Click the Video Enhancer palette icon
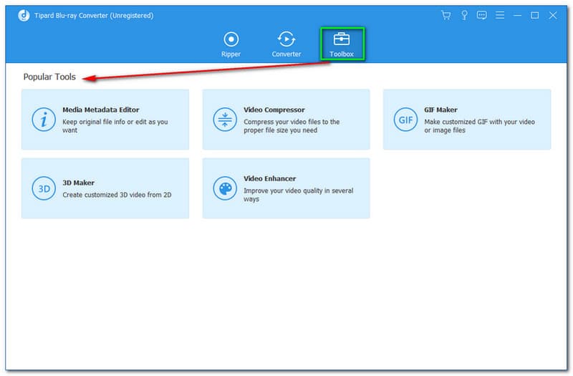This screenshot has height=376, width=573. 224,188
